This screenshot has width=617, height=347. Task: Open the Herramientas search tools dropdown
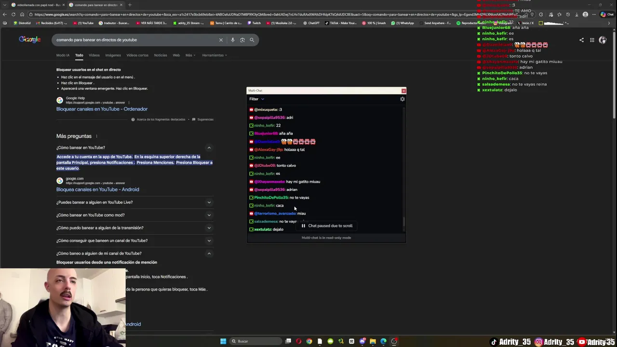(215, 55)
